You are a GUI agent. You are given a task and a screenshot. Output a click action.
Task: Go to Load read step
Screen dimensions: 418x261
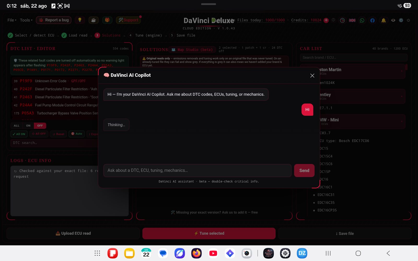(x=74, y=35)
